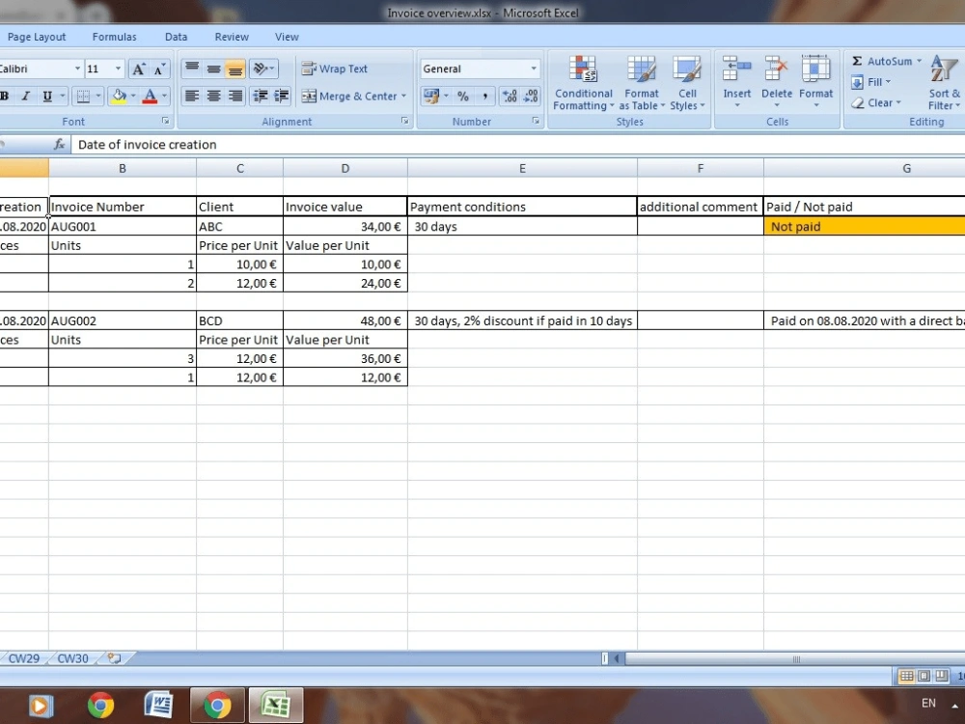The width and height of the screenshot is (965, 724).
Task: Switch to the CW30 sheet tab
Action: tap(72, 658)
